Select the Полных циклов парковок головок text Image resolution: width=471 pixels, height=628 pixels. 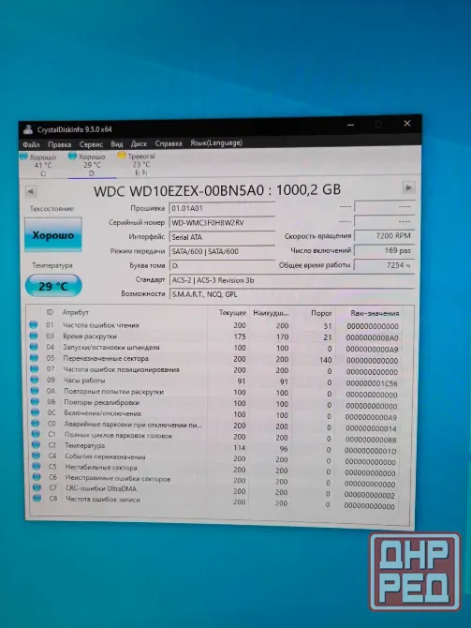pos(119,435)
